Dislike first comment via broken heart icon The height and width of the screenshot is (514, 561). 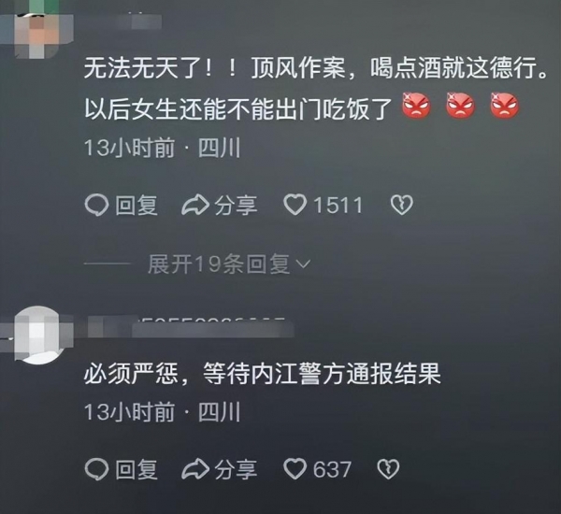[x=401, y=205]
